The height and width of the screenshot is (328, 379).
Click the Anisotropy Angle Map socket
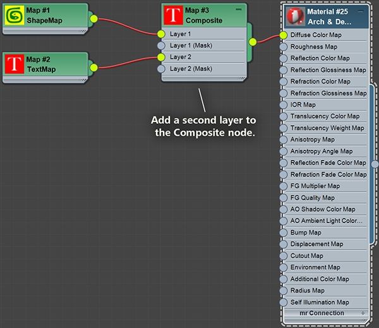[x=284, y=151]
